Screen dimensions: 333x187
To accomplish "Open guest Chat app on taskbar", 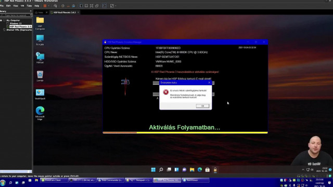I will click(184, 170).
